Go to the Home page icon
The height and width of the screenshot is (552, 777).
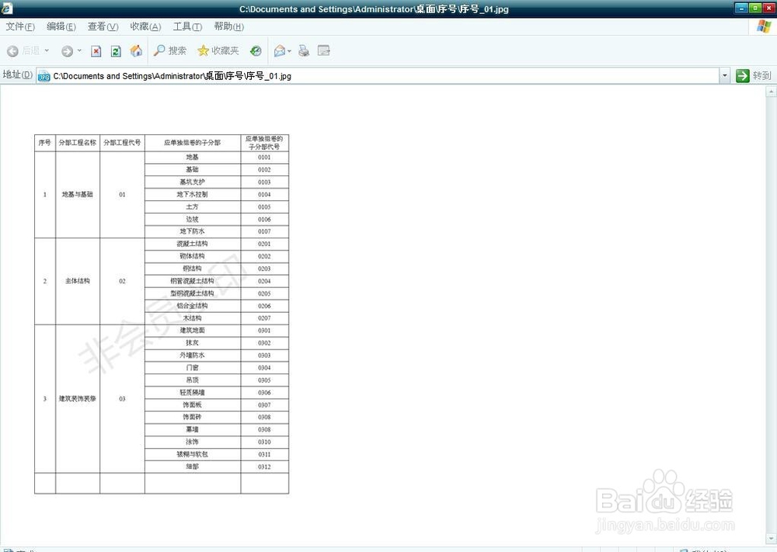pos(136,50)
